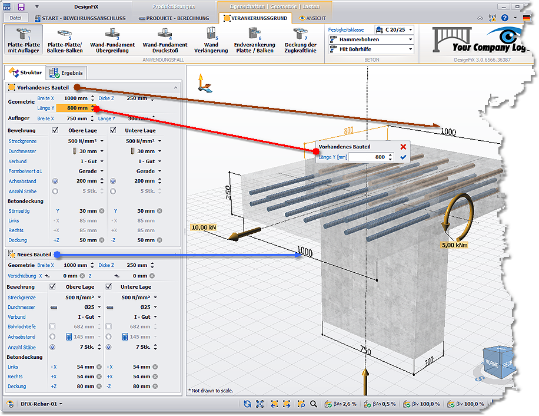Click the project icon left of DFiX-Rebar-01
Viewport: 539px width, 416px height.
point(10,404)
